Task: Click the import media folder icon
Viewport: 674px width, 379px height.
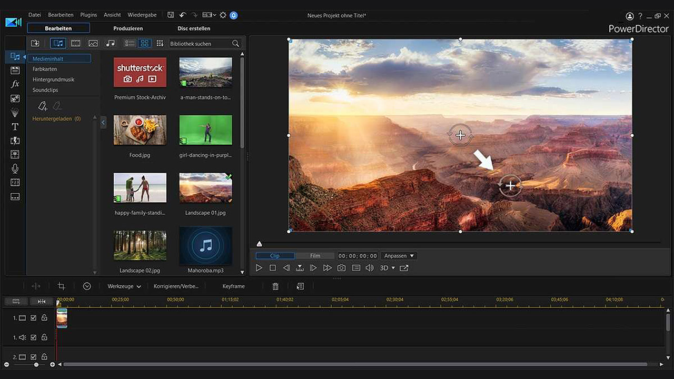Action: 35,44
